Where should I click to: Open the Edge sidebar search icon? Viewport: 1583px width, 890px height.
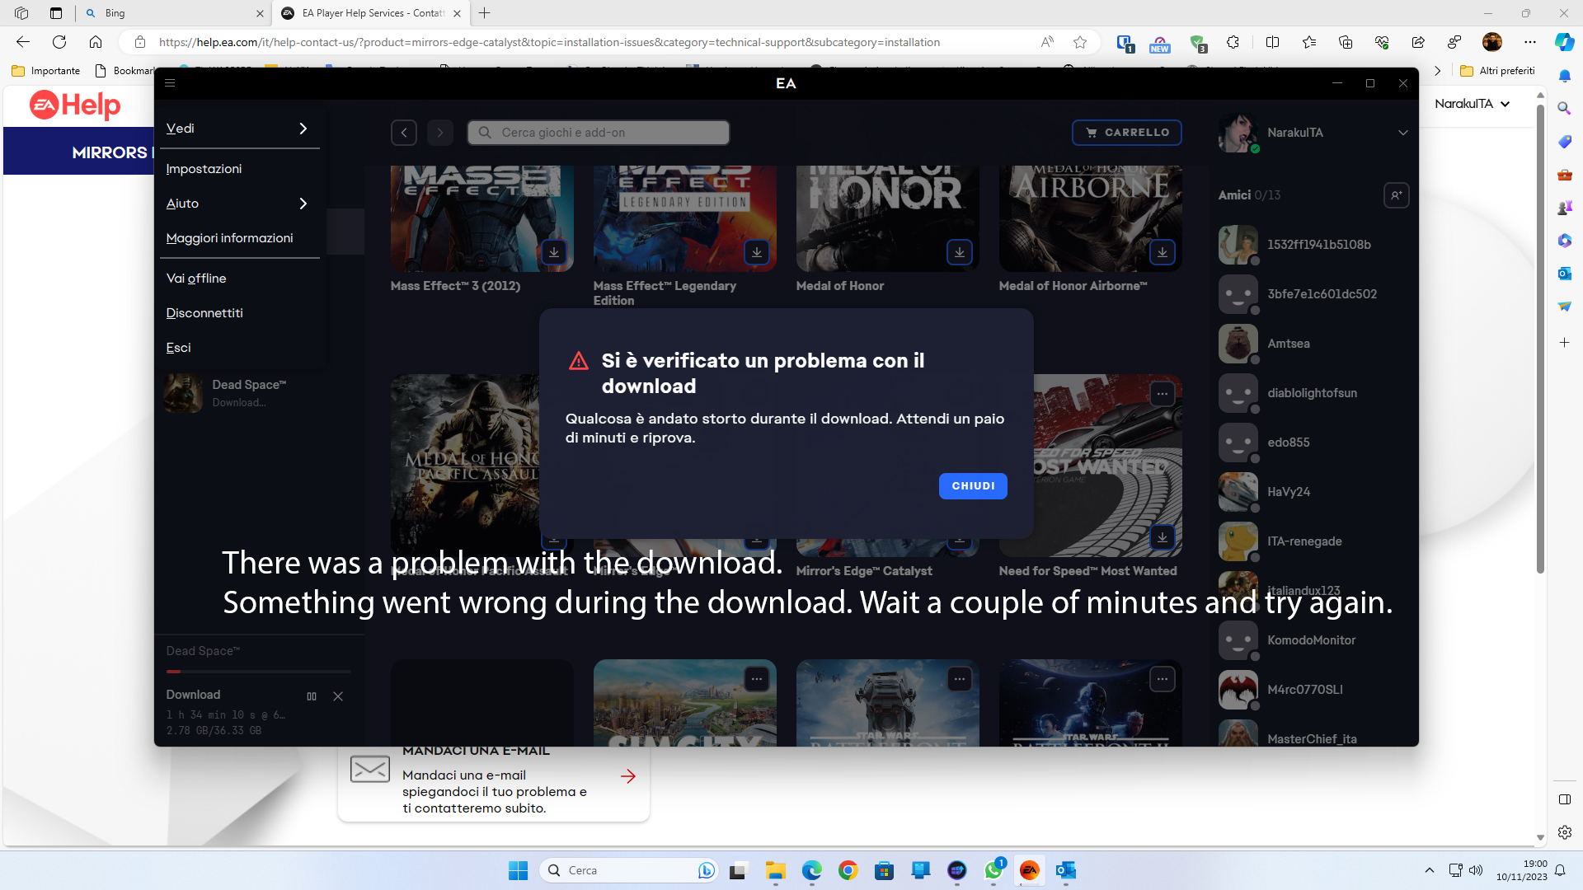tap(1565, 109)
